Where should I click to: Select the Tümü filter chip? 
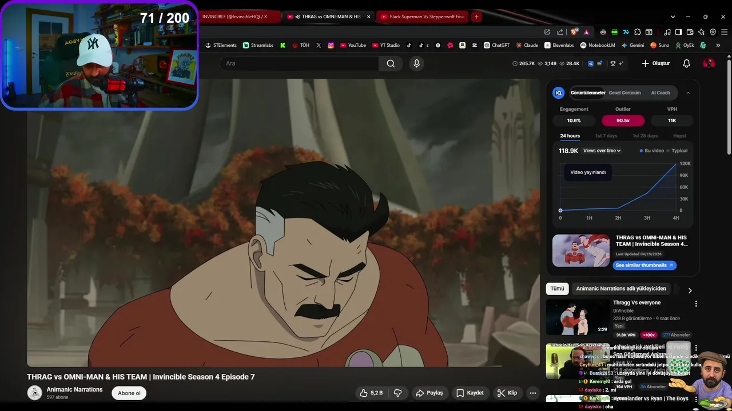coord(557,289)
